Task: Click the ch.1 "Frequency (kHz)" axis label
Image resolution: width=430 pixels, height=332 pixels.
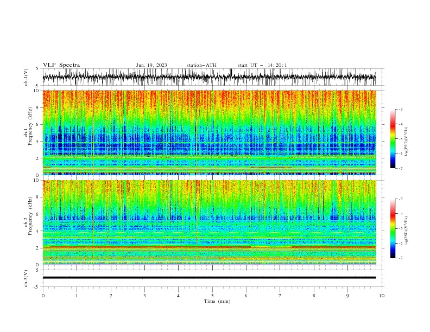Action: (30, 126)
